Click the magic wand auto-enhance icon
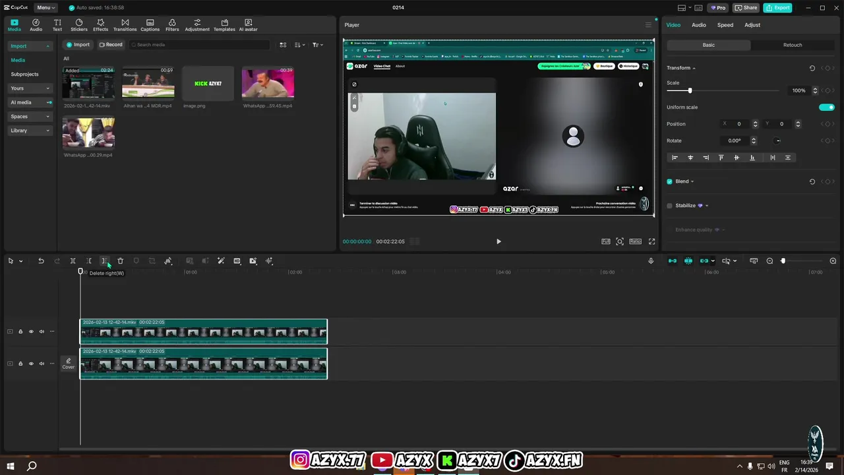This screenshot has width=844, height=475. tap(221, 261)
